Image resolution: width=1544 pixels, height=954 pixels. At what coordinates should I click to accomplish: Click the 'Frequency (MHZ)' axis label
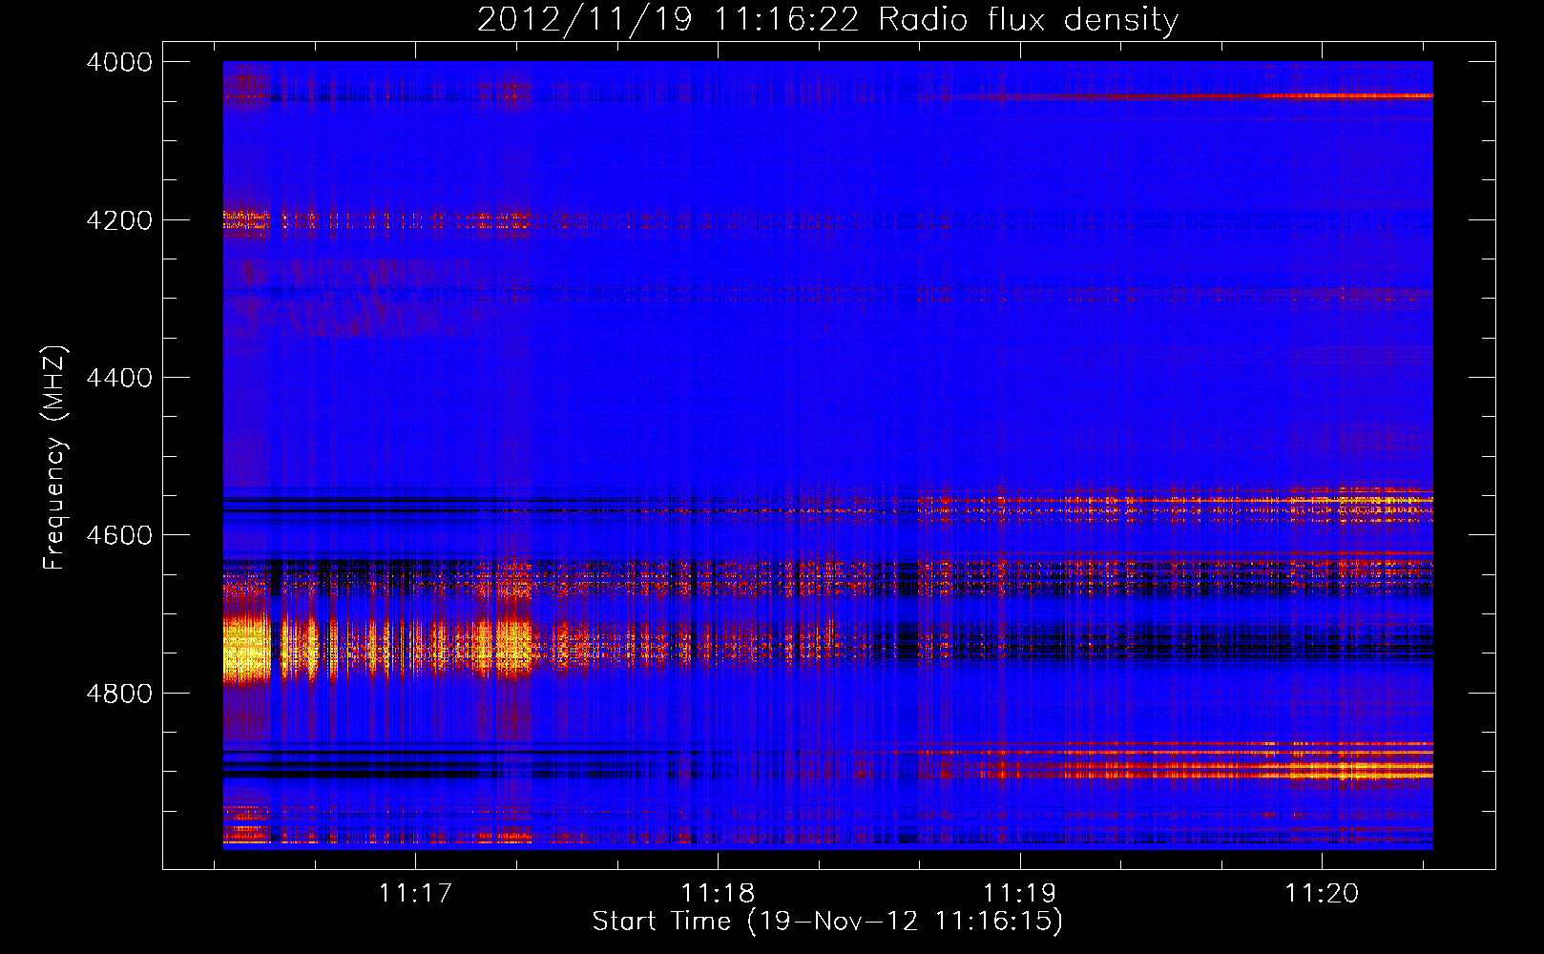tap(54, 457)
